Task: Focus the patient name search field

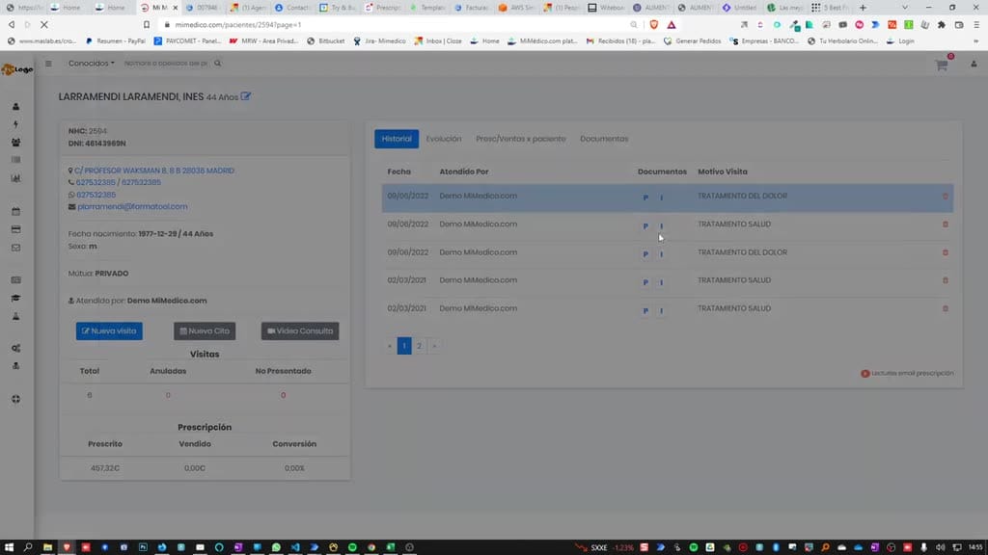Action: tap(166, 64)
